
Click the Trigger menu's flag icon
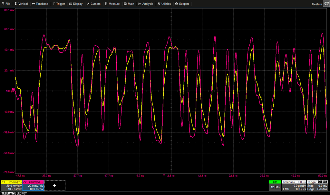pos(54,4)
